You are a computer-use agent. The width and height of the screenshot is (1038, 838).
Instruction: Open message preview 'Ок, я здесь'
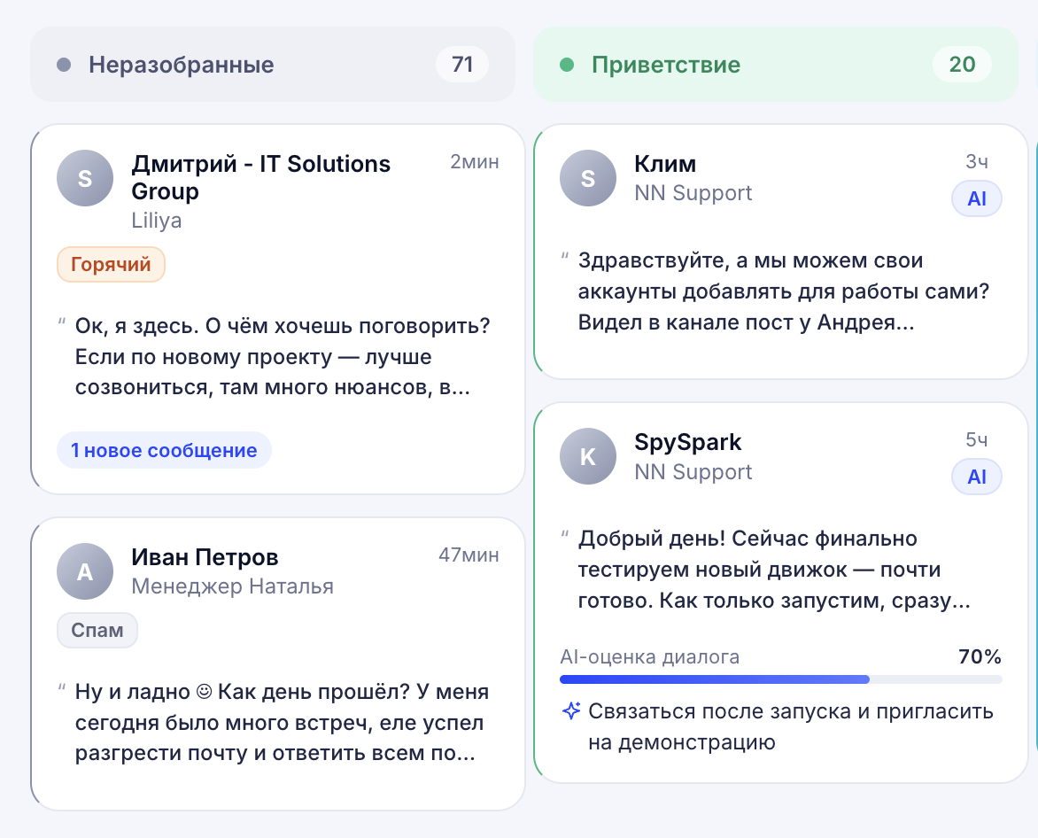(x=282, y=356)
